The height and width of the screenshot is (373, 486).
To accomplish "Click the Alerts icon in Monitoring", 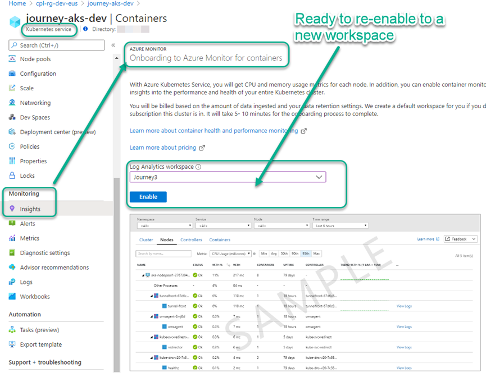I will [x=12, y=224].
